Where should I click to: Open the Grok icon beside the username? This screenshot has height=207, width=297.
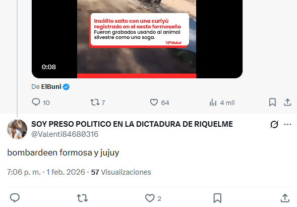tap(274, 125)
